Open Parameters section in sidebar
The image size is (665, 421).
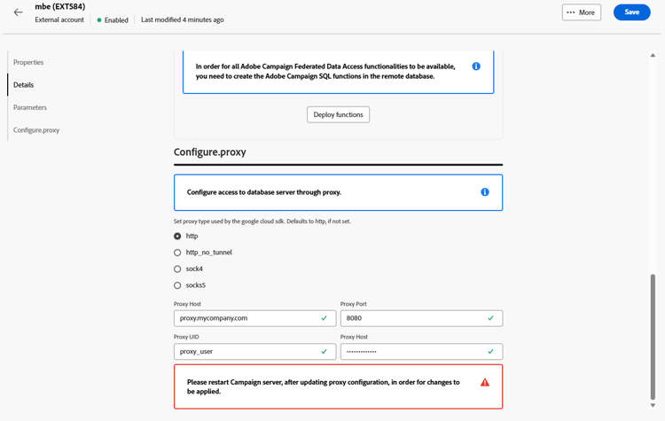click(x=30, y=108)
